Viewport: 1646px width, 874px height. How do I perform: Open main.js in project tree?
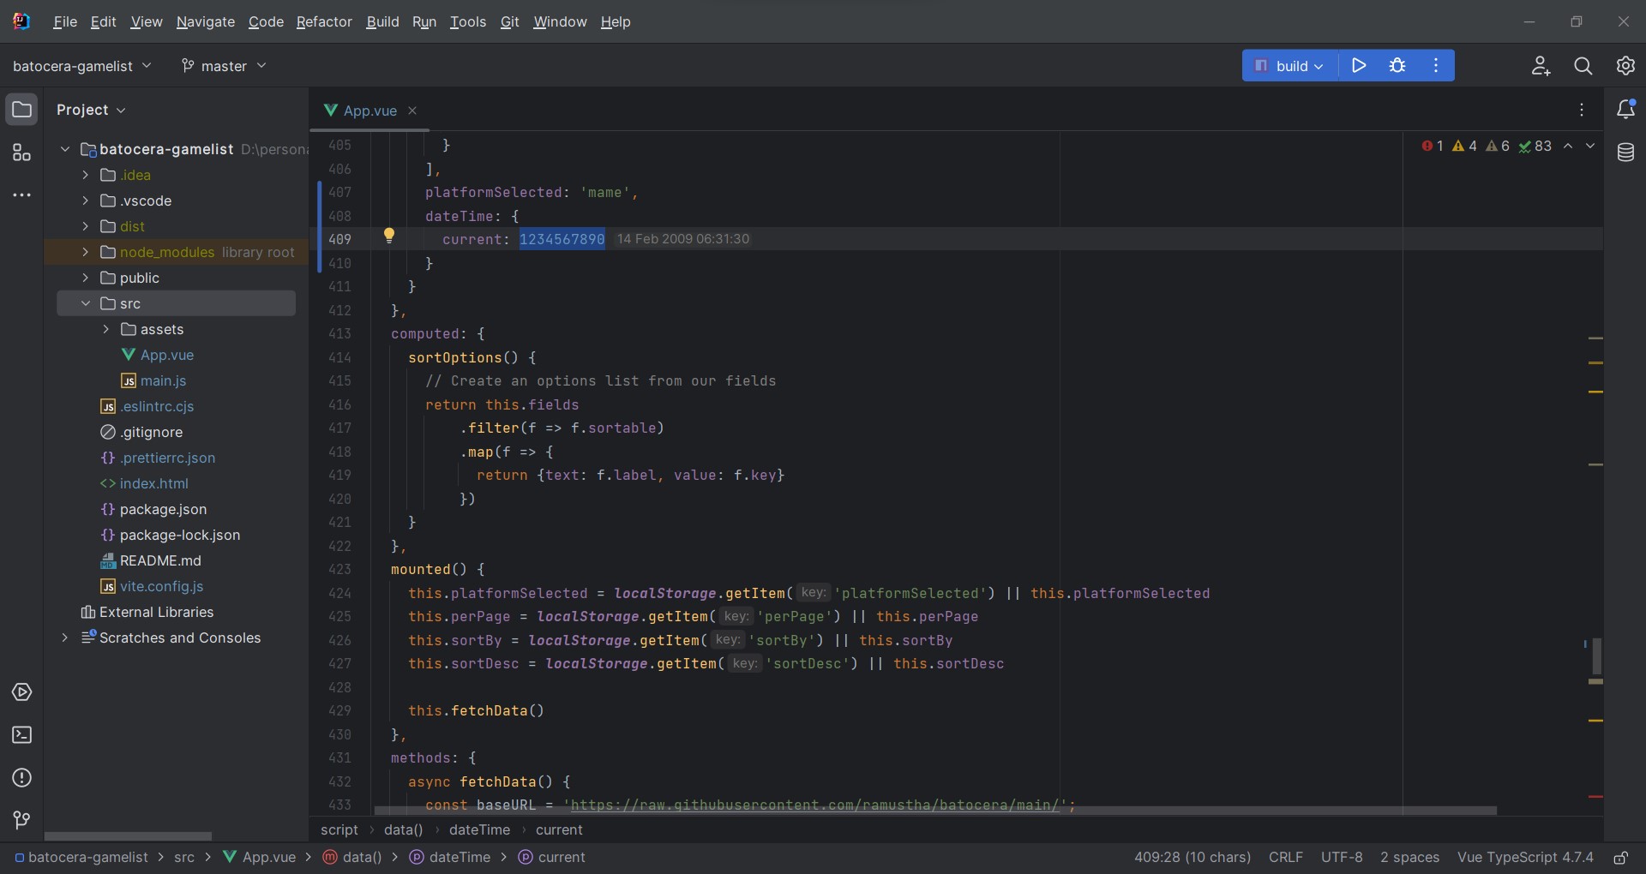click(163, 380)
